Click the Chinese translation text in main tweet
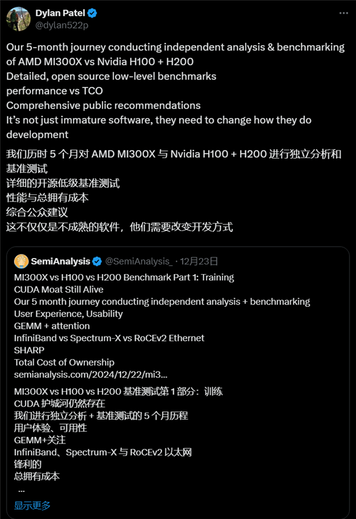356x519 pixels. pyautogui.click(x=119, y=184)
